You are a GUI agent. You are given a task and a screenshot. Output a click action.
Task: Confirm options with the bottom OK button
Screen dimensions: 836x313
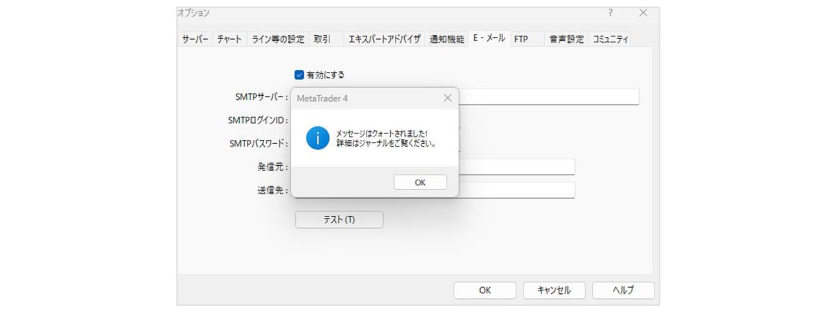point(485,290)
